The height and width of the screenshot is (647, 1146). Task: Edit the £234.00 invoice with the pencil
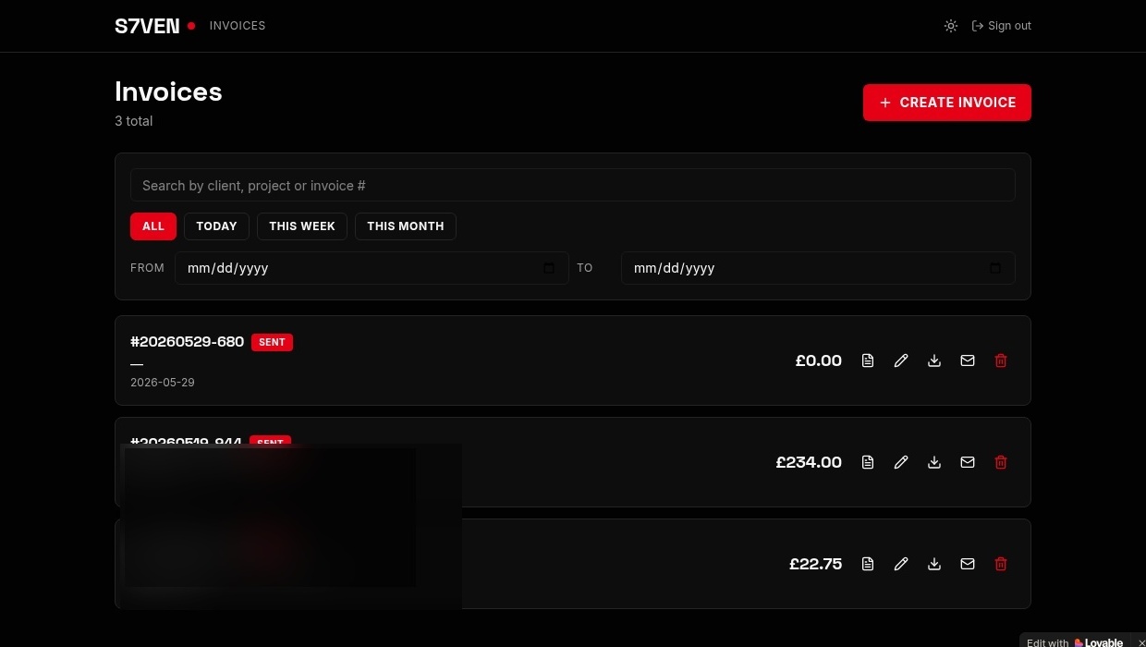click(901, 462)
